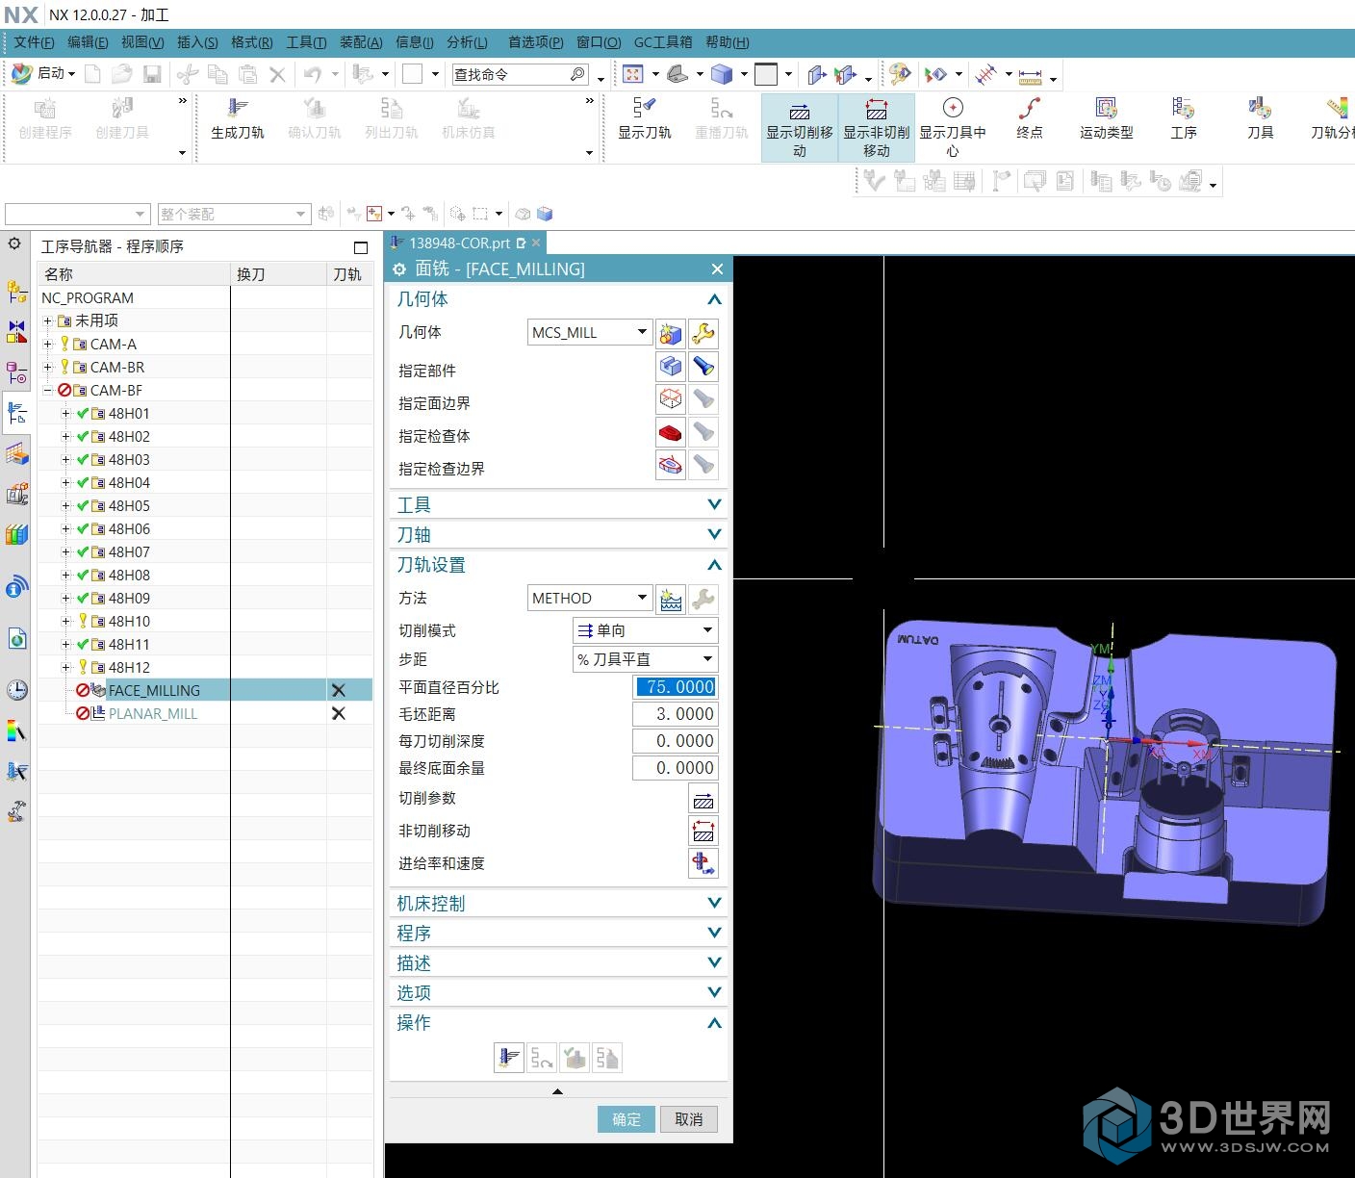Click the Display Tool Path (显示刀轨) icon
The height and width of the screenshot is (1178, 1355).
(x=644, y=118)
